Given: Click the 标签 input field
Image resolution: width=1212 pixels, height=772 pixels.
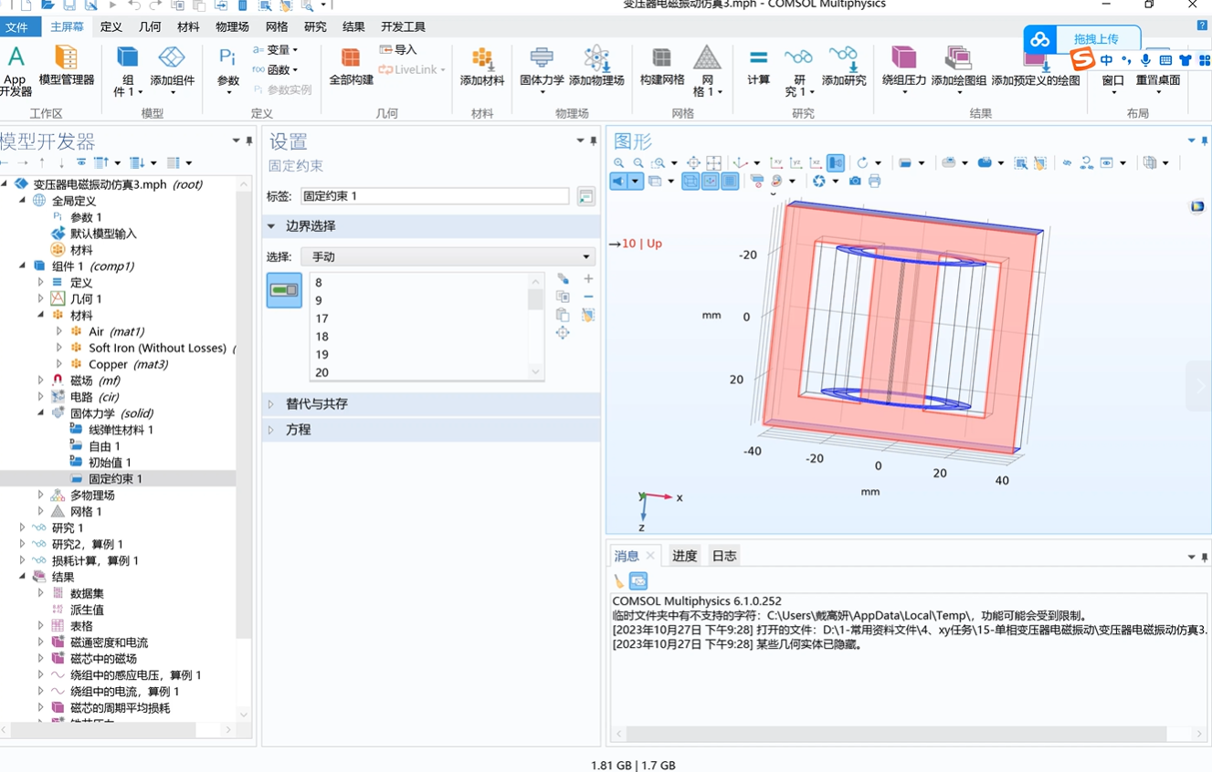Looking at the screenshot, I should click(435, 196).
